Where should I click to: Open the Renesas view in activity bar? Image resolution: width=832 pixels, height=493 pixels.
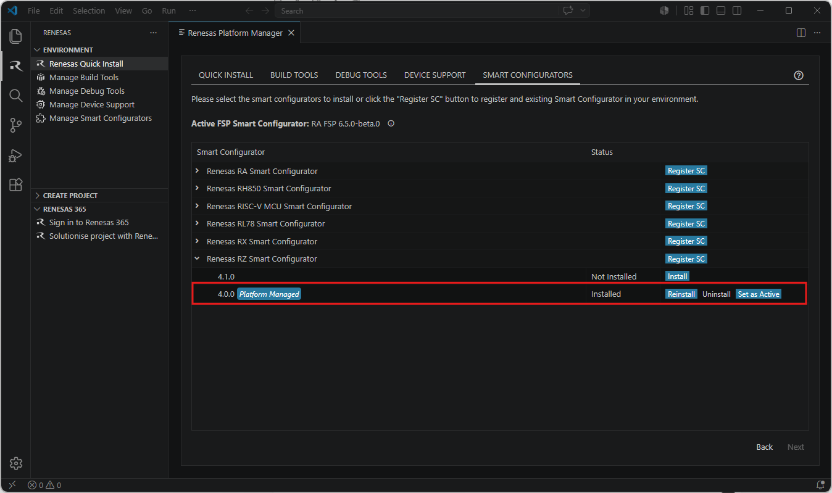(16, 66)
